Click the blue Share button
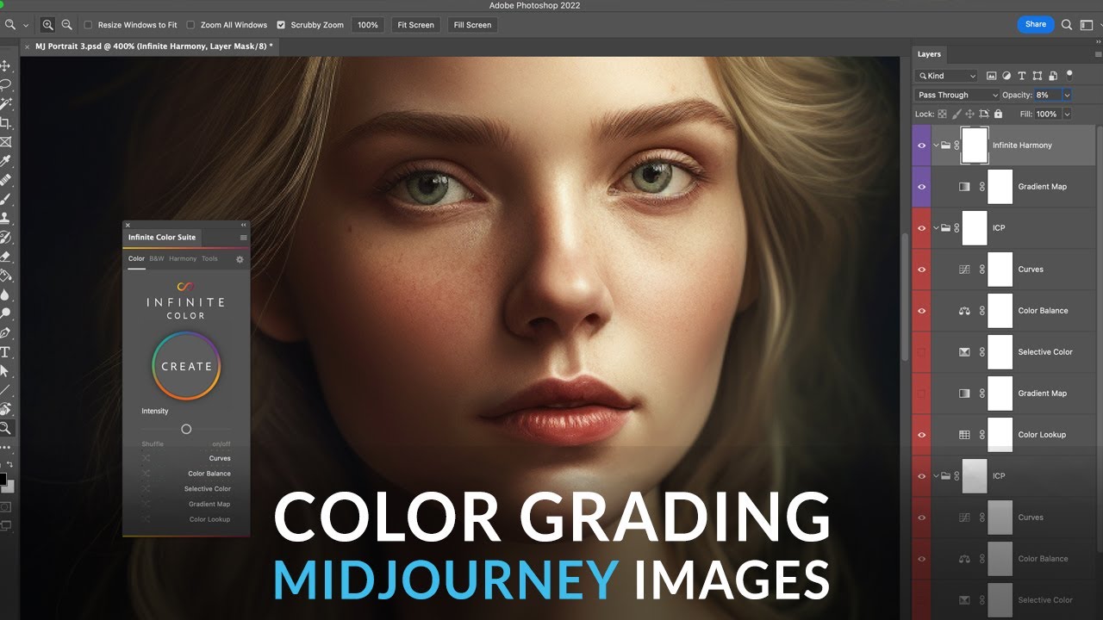Screen dimensions: 1103x620 pos(1036,25)
